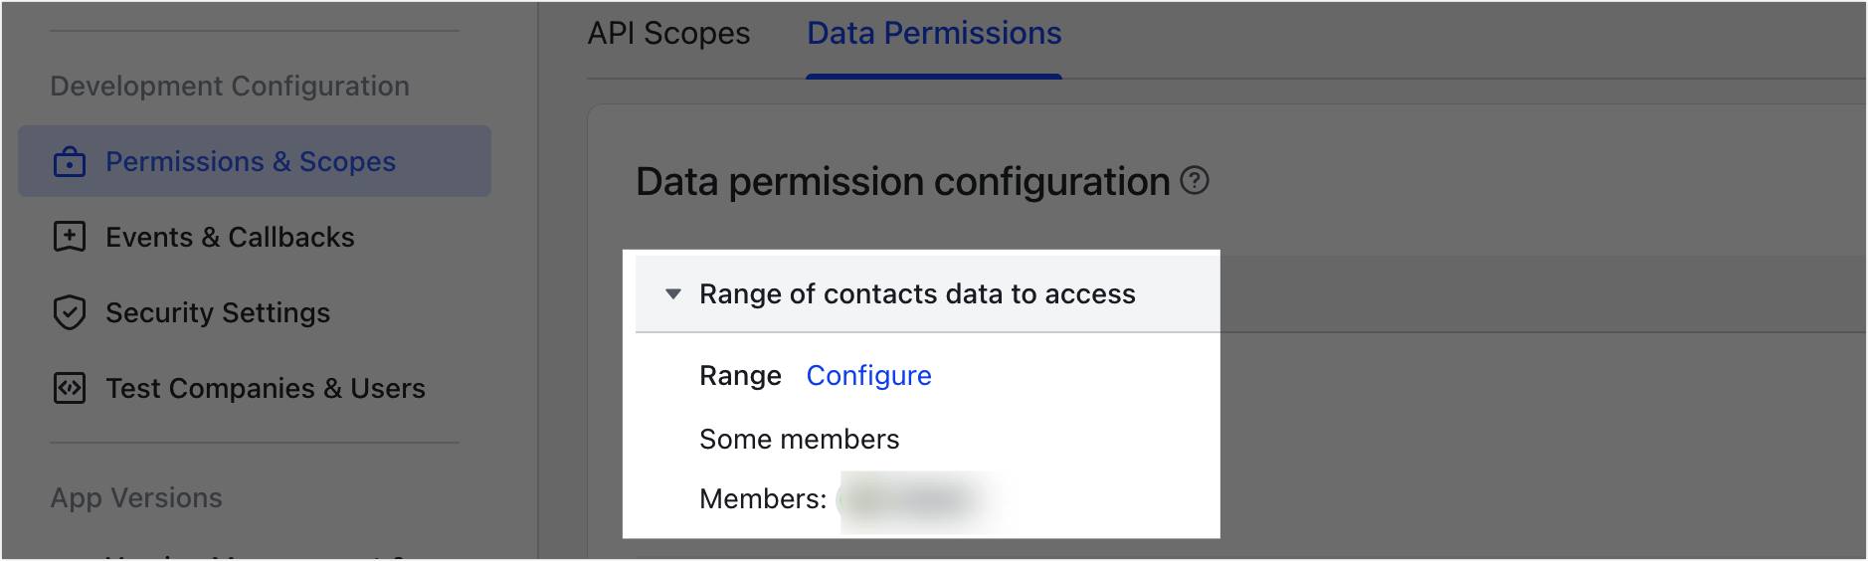Select the Range of contacts data to access header

pyautogui.click(x=927, y=294)
